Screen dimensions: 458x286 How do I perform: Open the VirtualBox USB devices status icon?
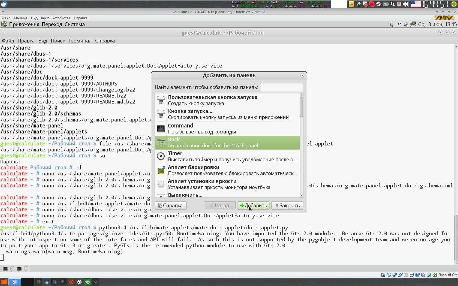point(400,275)
